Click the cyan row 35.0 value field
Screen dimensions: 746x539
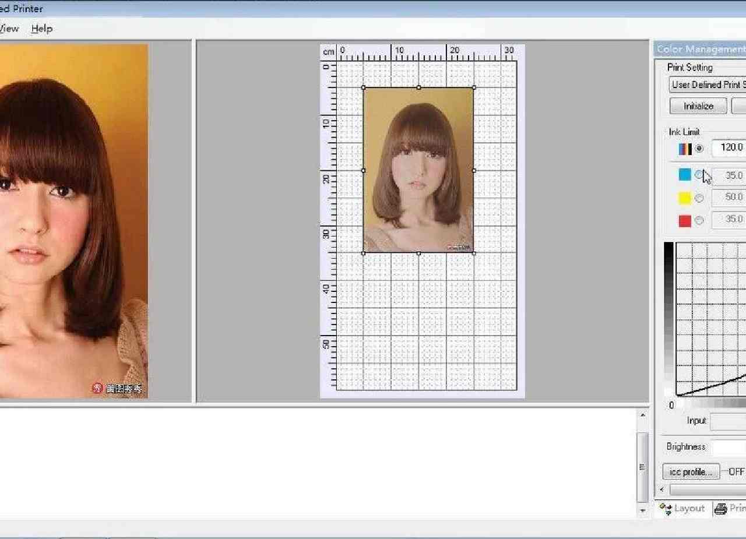(729, 175)
